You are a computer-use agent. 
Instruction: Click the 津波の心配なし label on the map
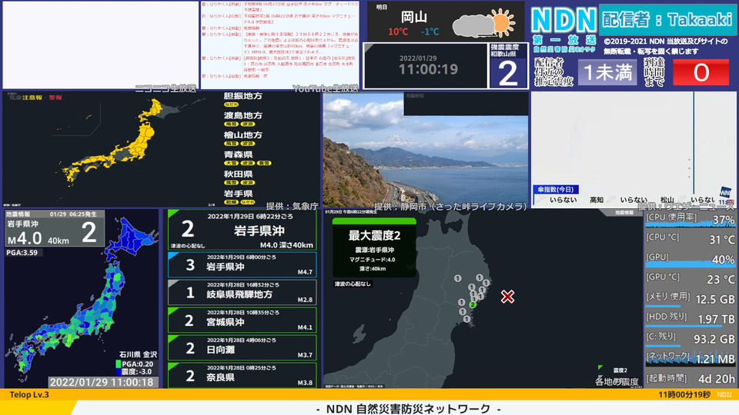click(x=353, y=284)
